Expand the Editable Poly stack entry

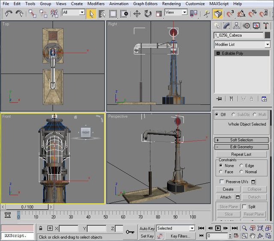[x=218, y=54]
